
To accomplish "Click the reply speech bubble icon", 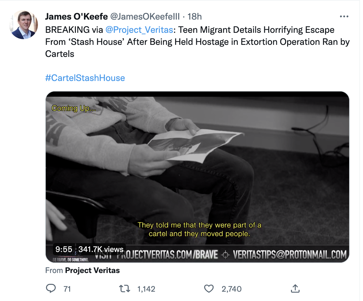I will [51, 289].
